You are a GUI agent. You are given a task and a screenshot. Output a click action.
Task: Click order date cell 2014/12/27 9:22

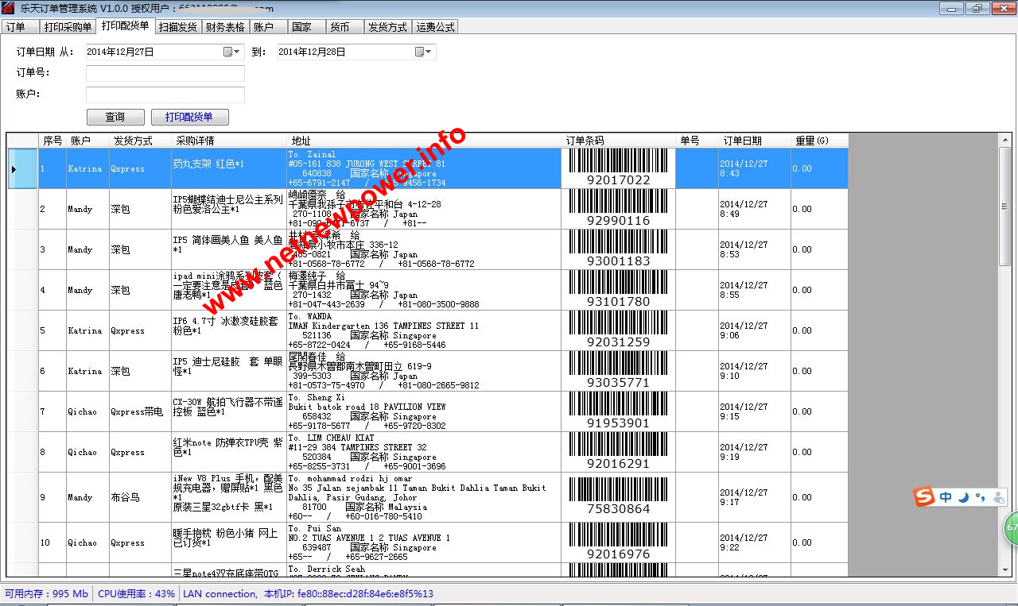point(755,542)
